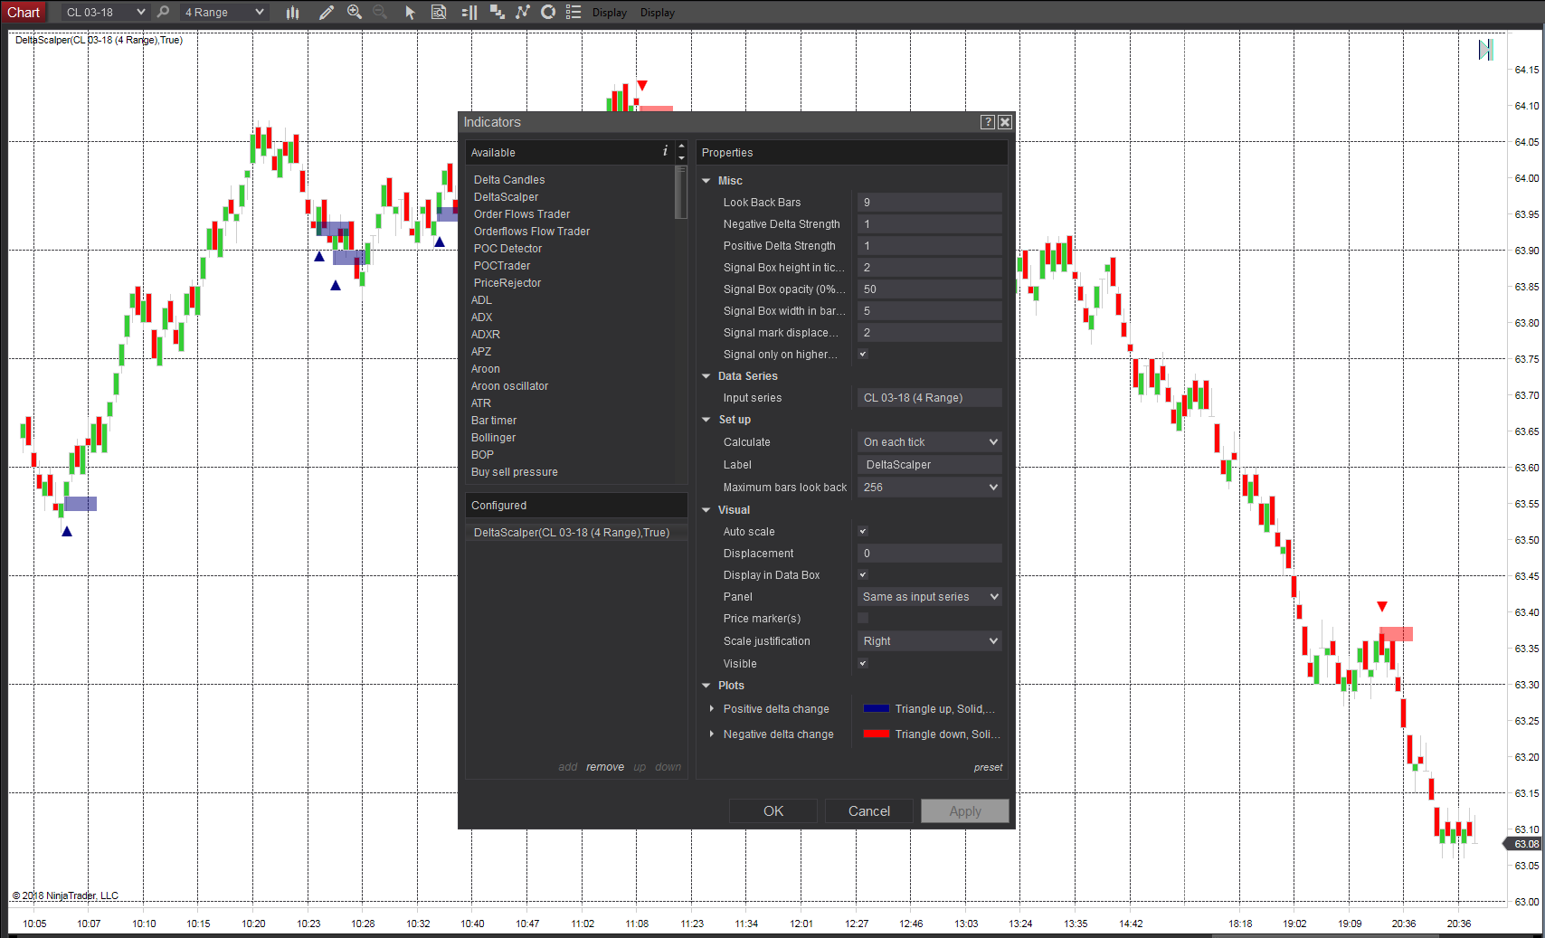
Task: Click the Look Back Bars field
Action: 929,203
